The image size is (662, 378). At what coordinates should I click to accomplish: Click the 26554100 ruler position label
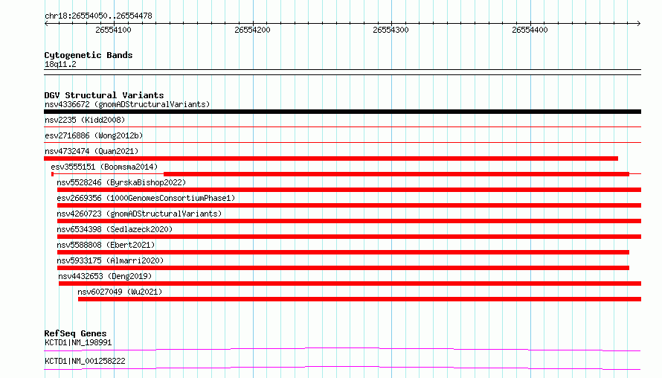click(113, 30)
